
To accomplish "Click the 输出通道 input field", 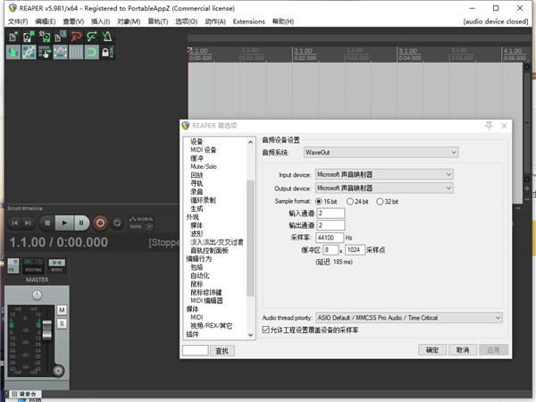I will pyautogui.click(x=331, y=225).
